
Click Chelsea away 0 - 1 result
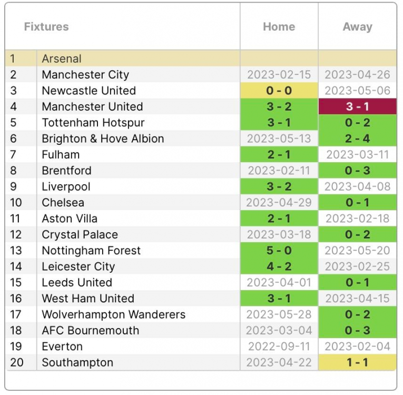tap(357, 203)
